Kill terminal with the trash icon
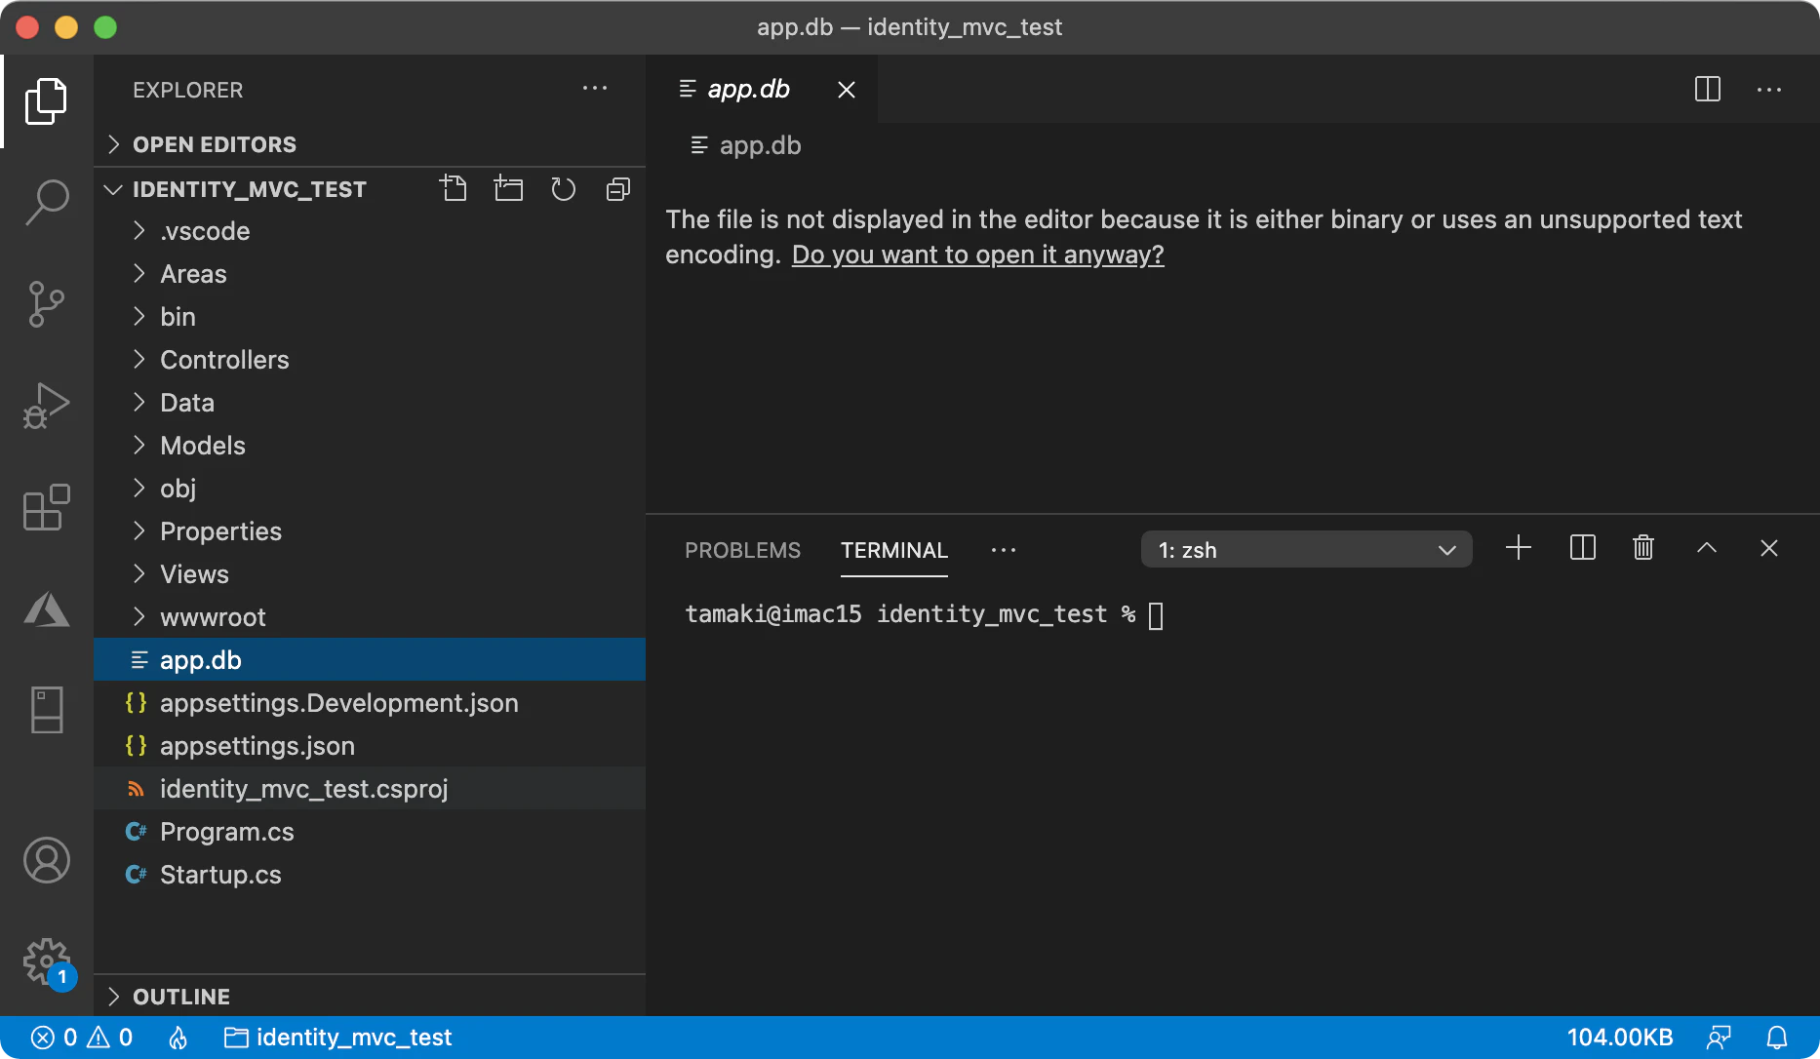This screenshot has width=1820, height=1059. pyautogui.click(x=1643, y=548)
